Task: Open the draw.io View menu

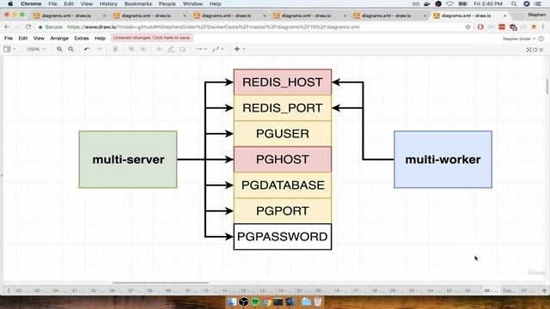Action: click(39, 38)
